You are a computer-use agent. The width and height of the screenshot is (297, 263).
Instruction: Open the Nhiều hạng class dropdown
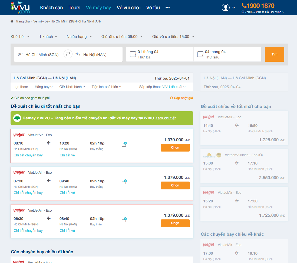pos(79,37)
